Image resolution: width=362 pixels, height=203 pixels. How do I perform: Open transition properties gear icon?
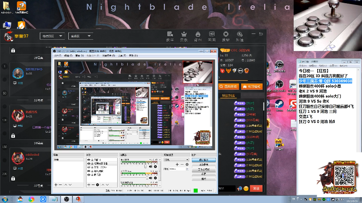187,164
